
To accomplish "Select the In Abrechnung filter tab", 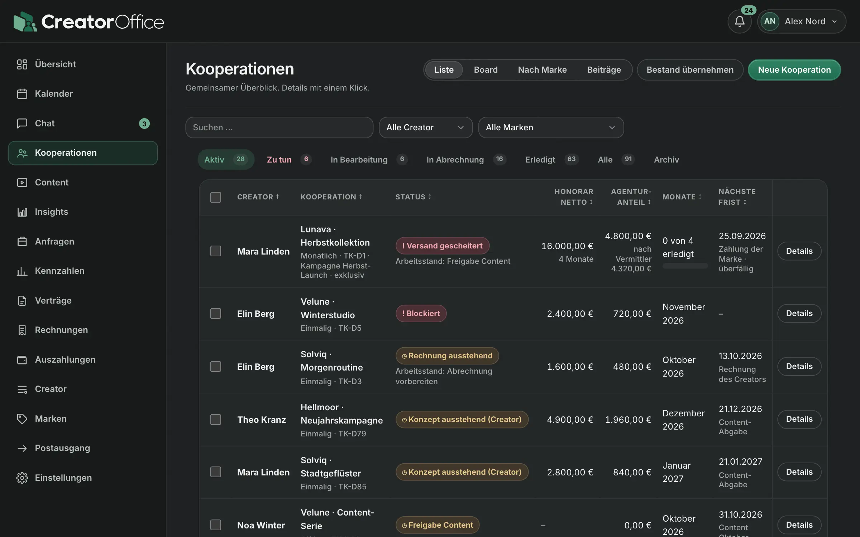I will tap(466, 159).
